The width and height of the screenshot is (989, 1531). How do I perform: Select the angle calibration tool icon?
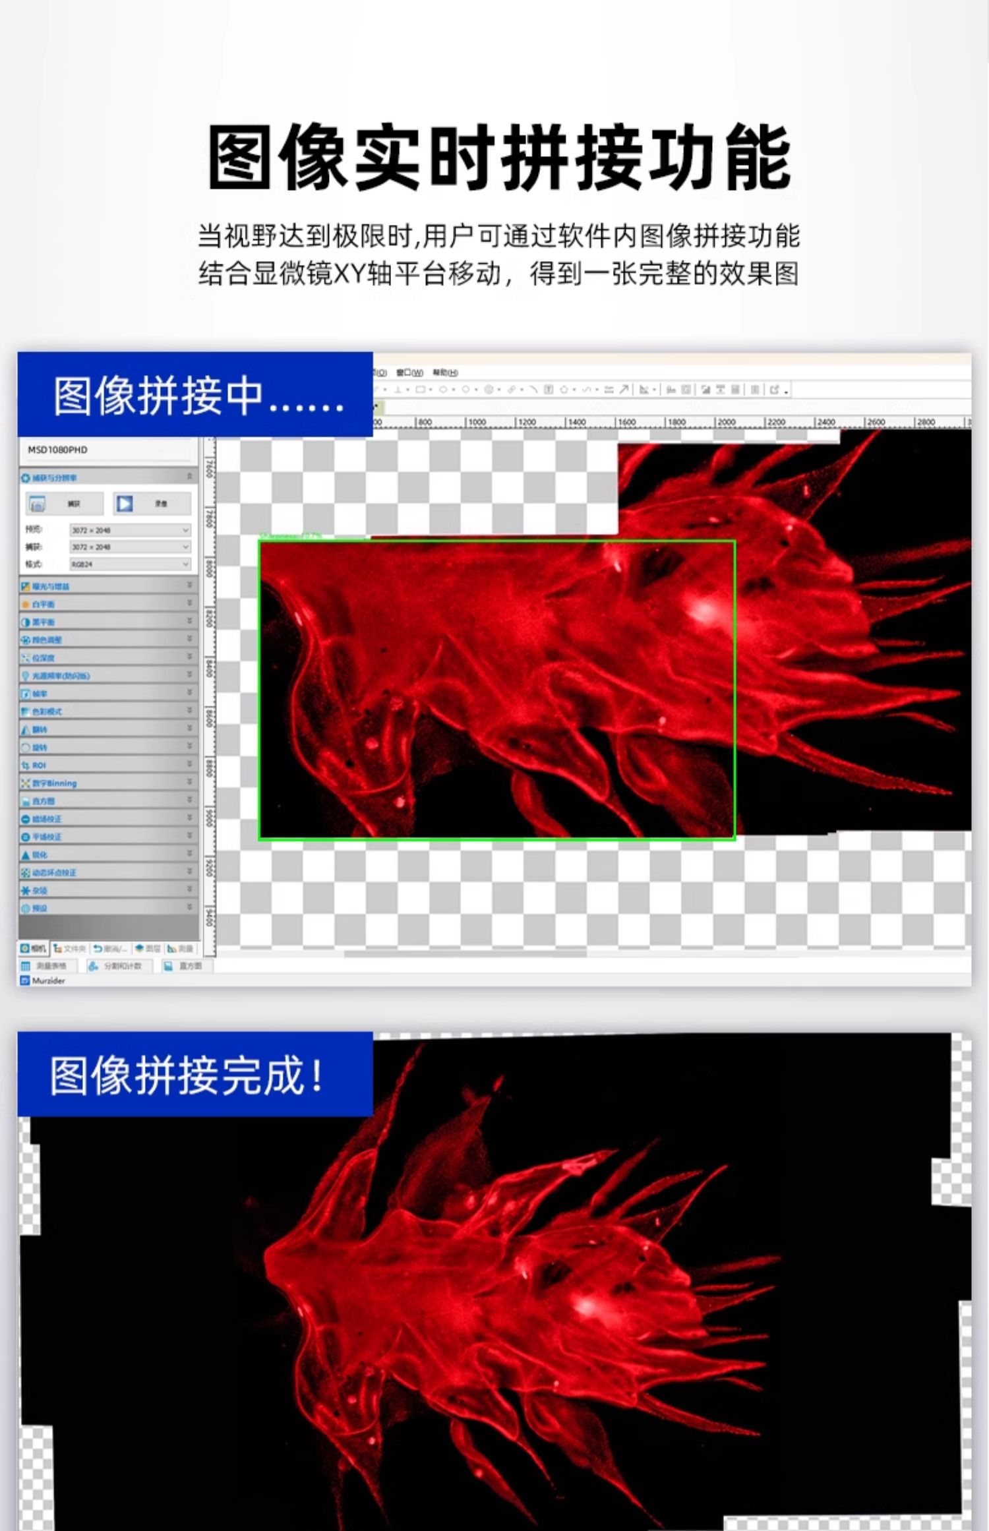pos(644,390)
